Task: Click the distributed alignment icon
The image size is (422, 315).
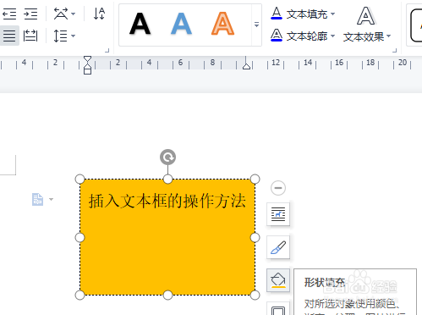Action: 30,36
